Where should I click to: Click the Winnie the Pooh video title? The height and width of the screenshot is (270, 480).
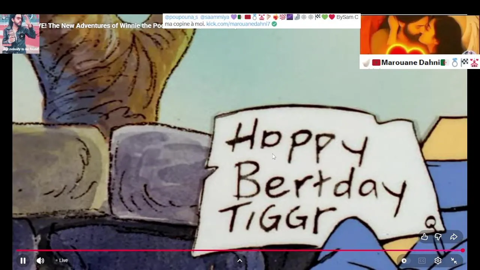(101, 25)
